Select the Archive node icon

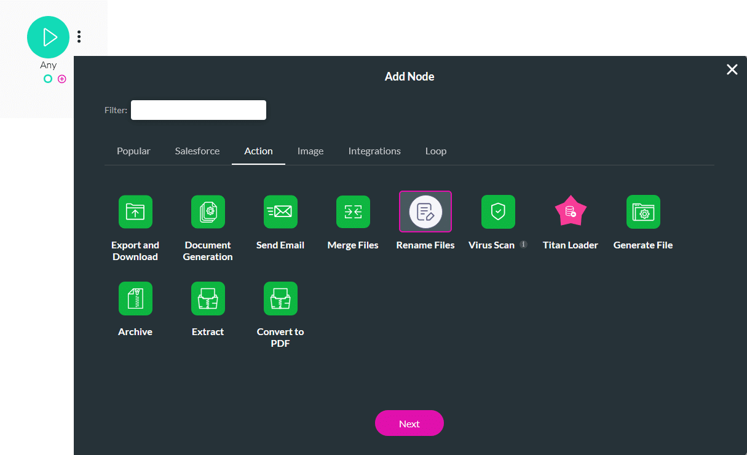pyautogui.click(x=135, y=298)
